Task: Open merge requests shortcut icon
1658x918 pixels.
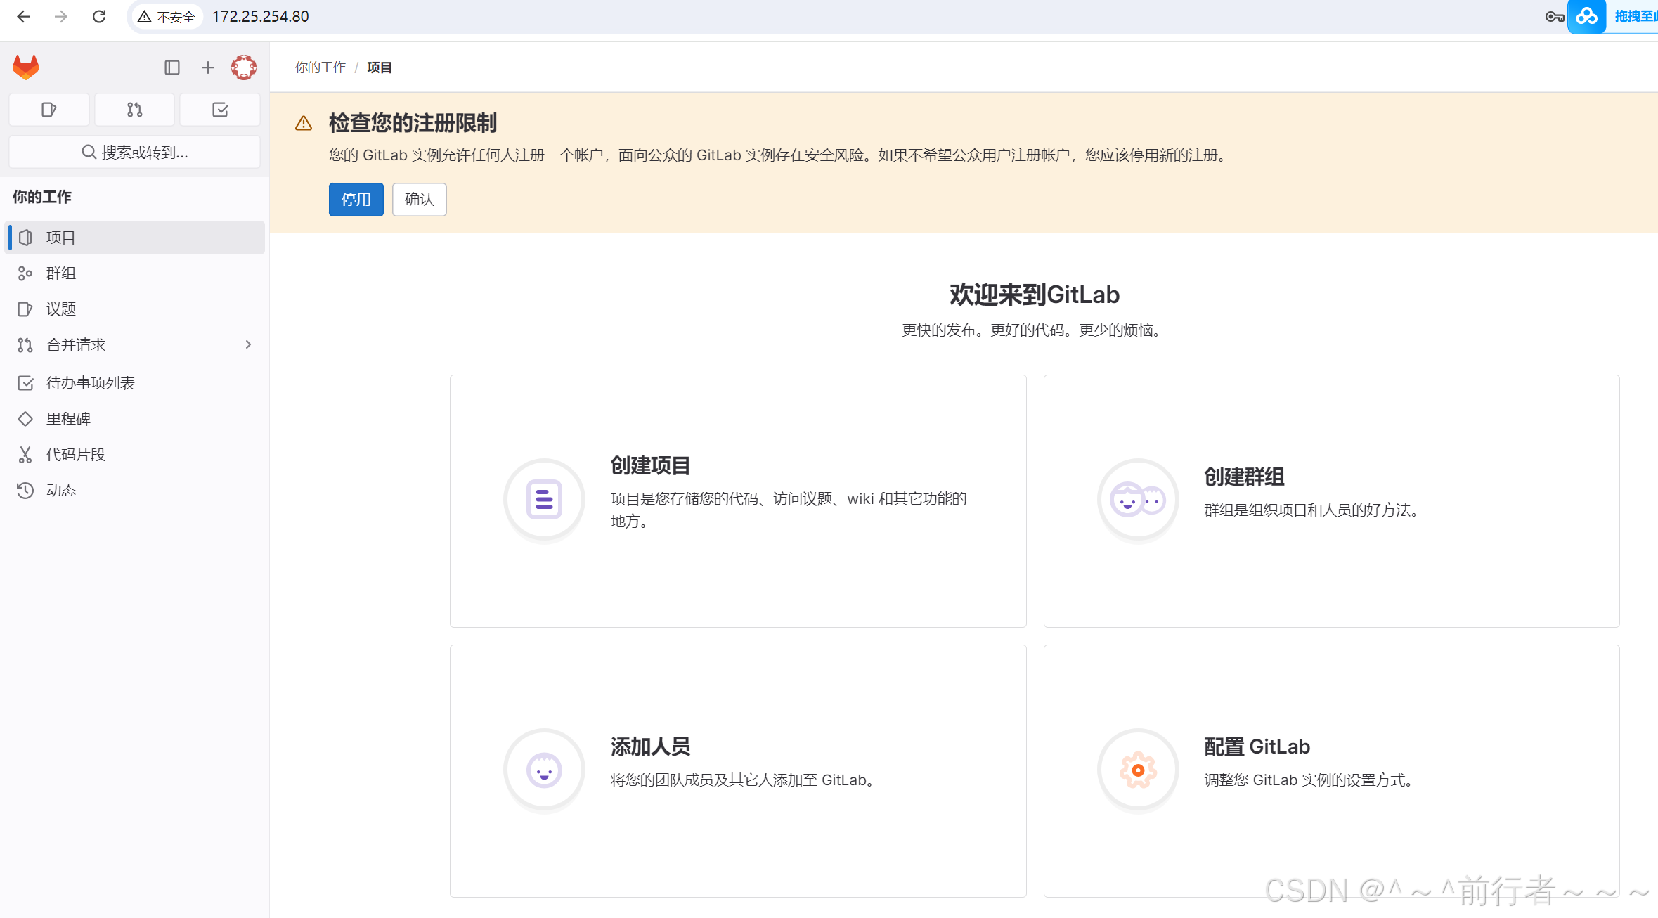Action: coord(135,110)
